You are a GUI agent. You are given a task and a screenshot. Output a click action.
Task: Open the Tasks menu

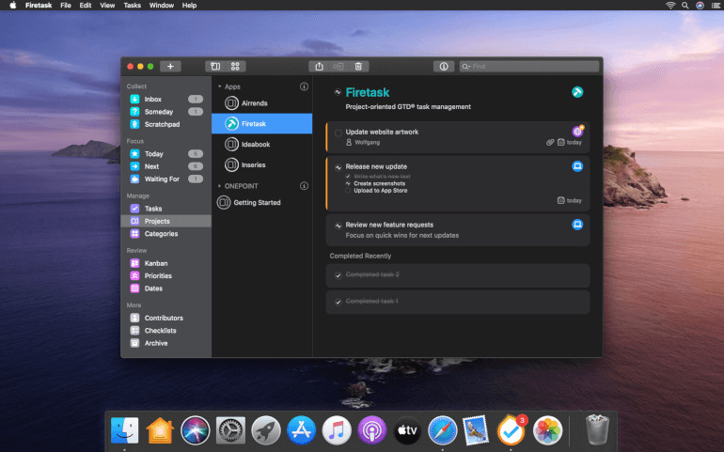pos(132,5)
